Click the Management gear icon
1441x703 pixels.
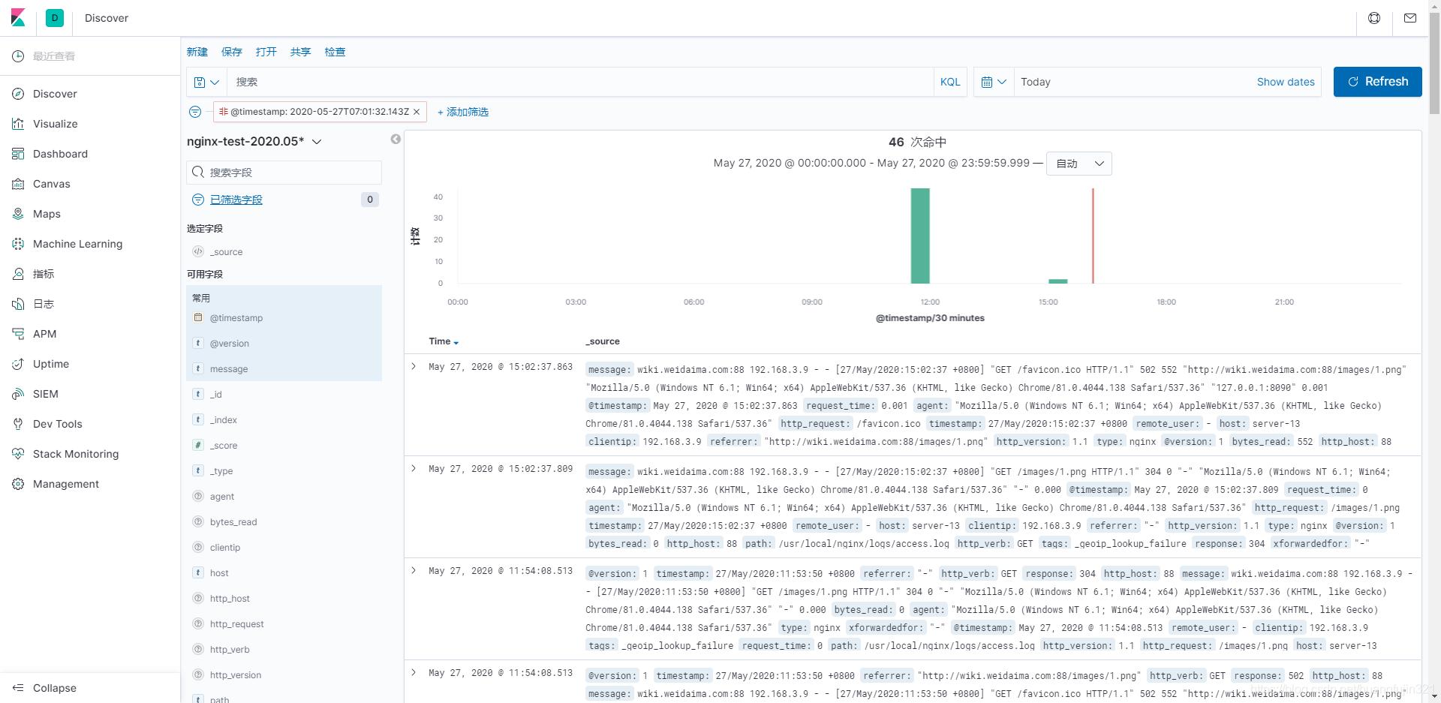(x=18, y=484)
